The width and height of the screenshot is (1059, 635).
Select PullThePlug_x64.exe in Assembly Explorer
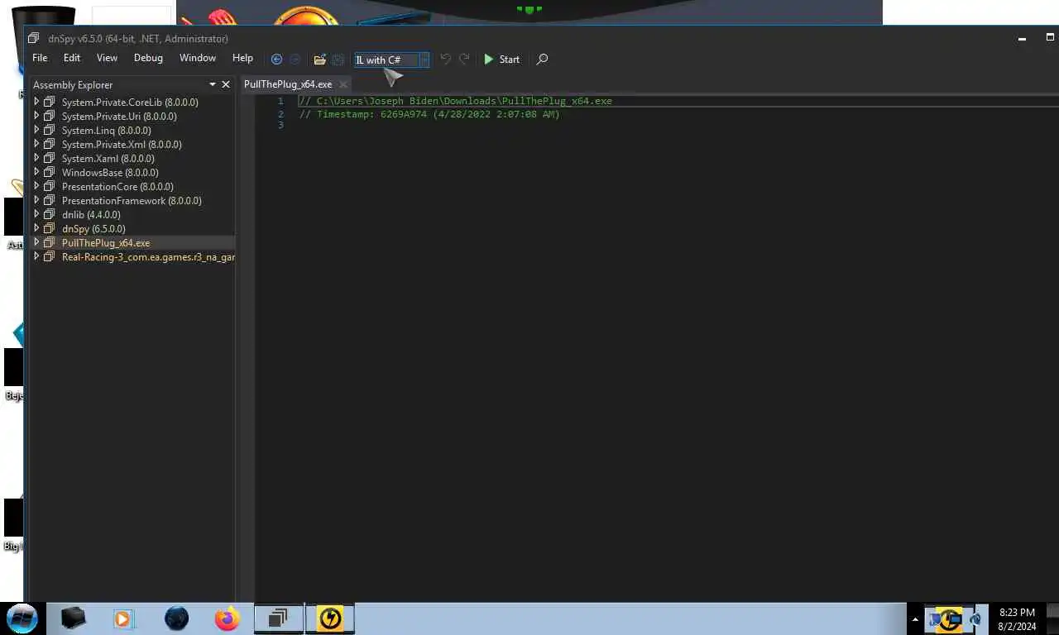106,243
